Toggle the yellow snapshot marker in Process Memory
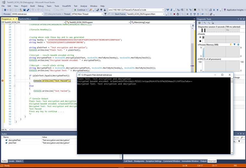Screen dimensions: 246x168 click(231, 45)
